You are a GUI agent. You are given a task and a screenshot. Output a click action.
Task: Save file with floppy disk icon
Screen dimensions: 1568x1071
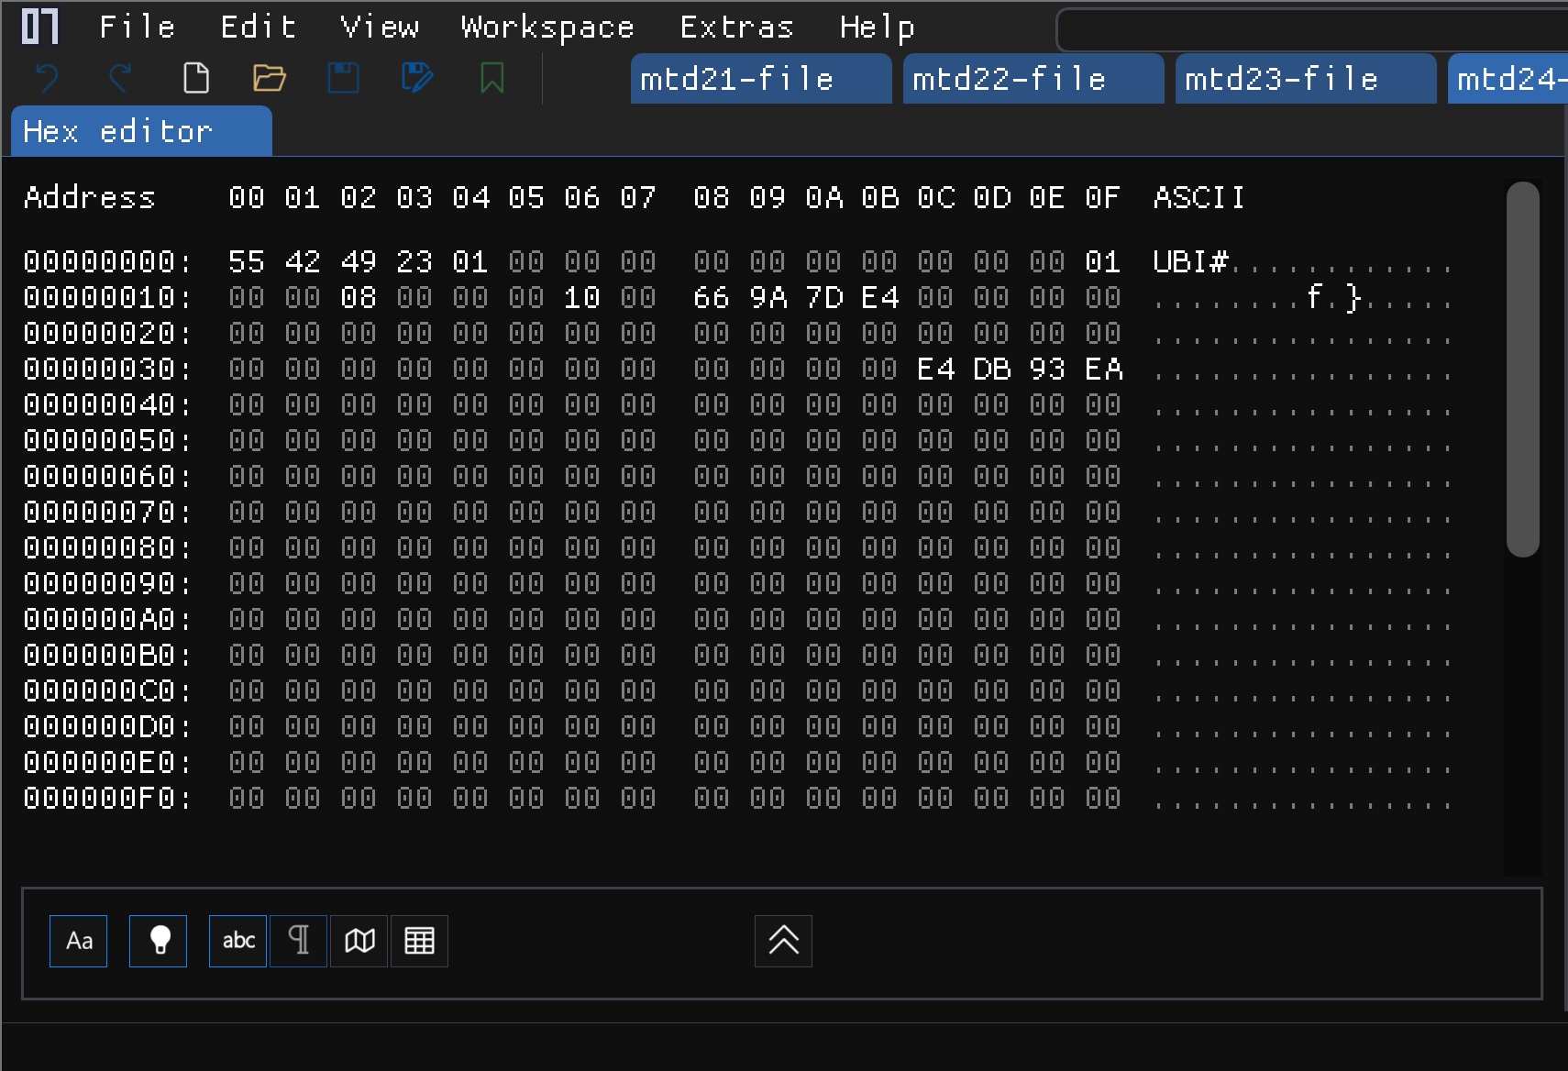pyautogui.click(x=344, y=79)
